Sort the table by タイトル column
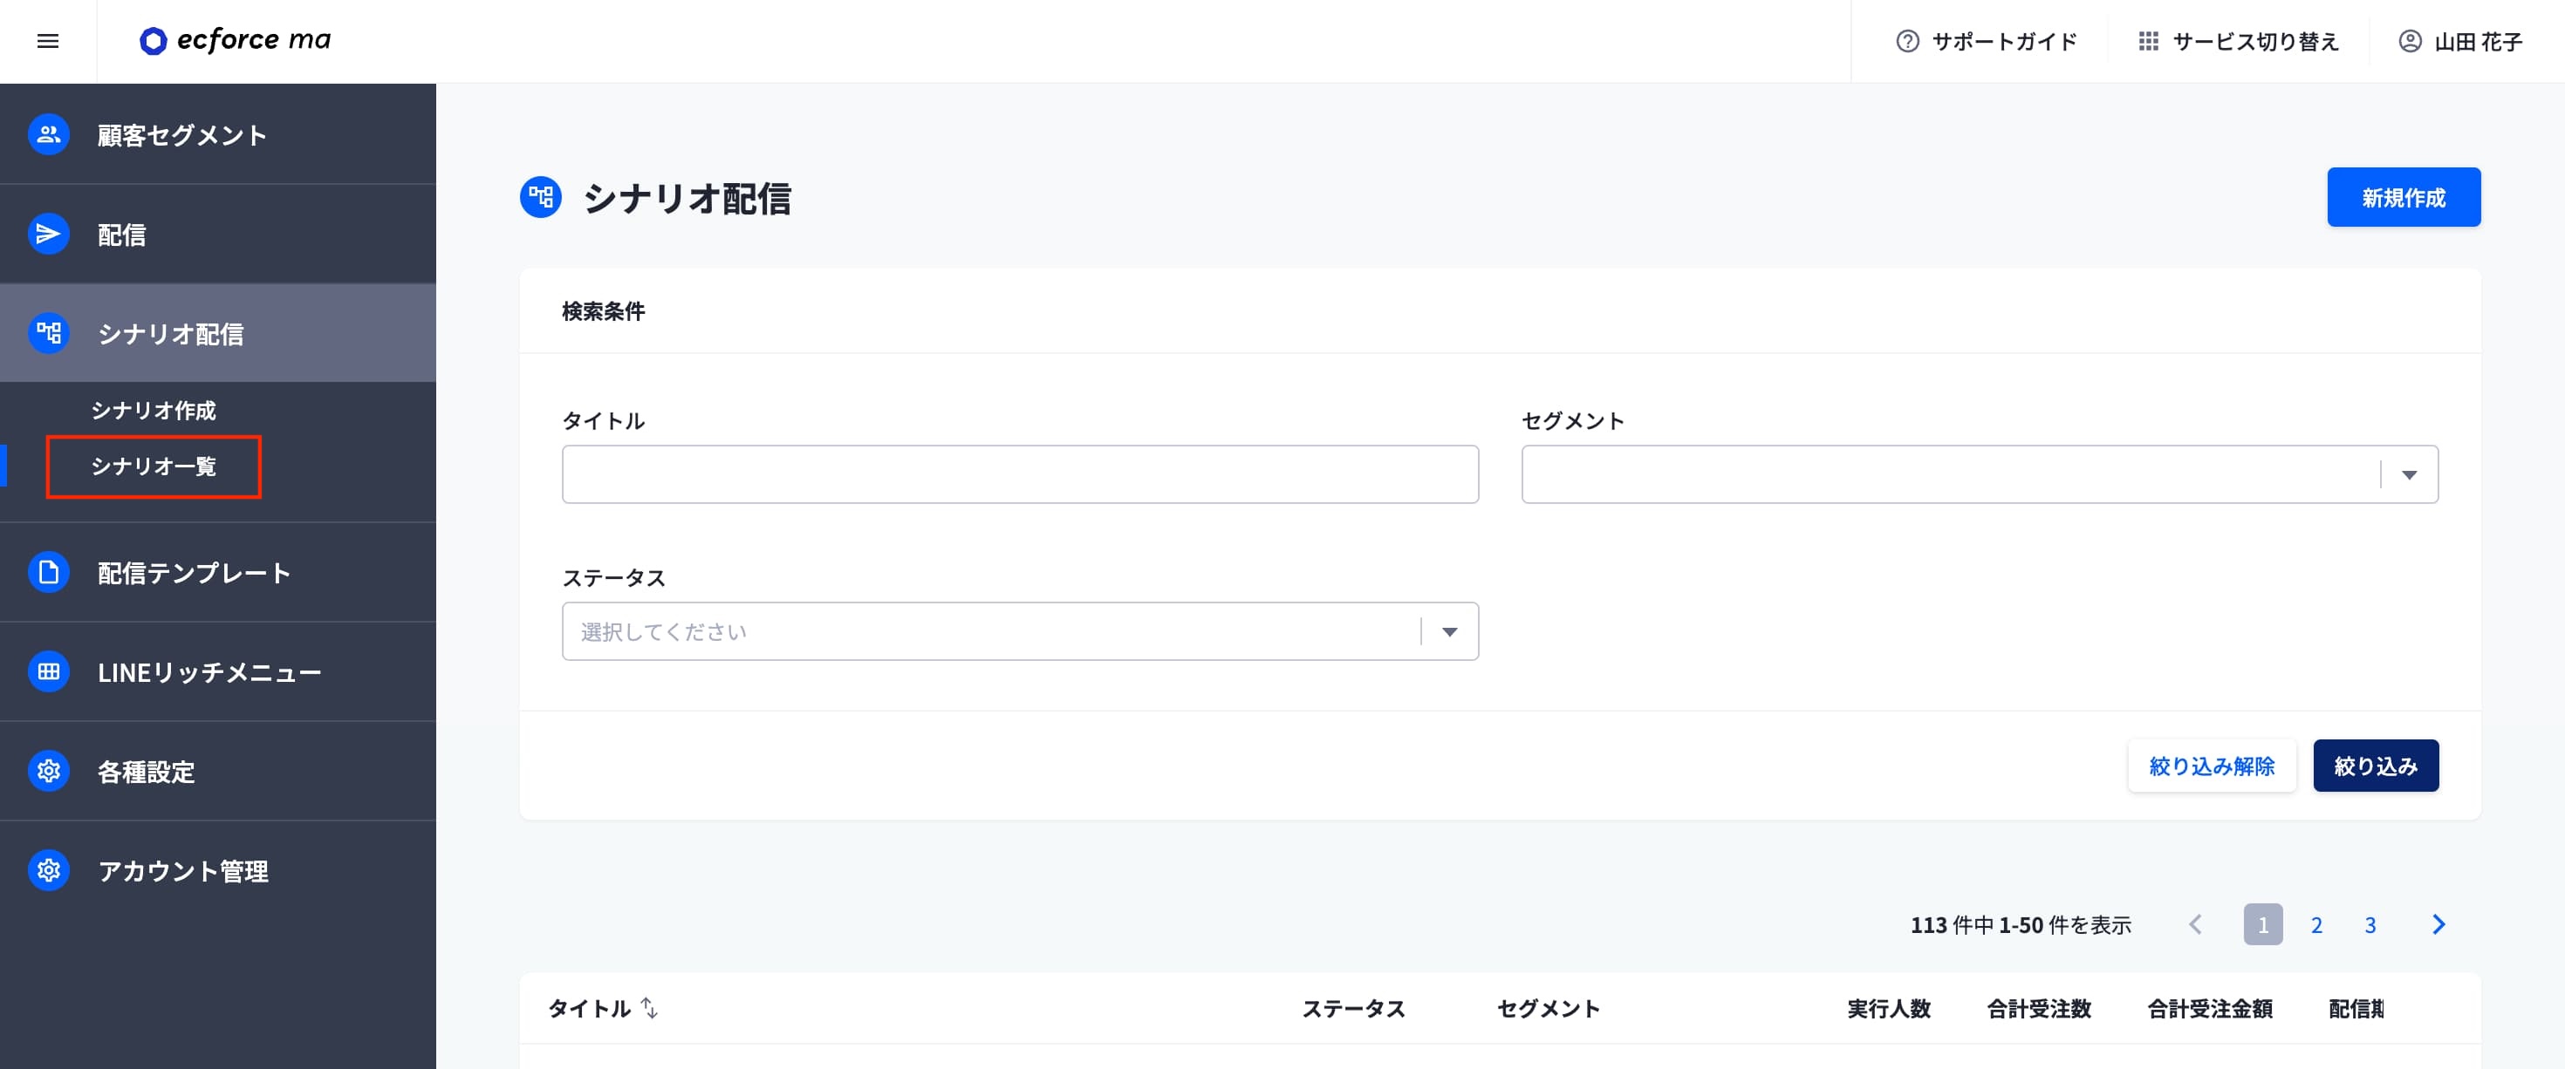This screenshot has width=2565, height=1069. (648, 1008)
